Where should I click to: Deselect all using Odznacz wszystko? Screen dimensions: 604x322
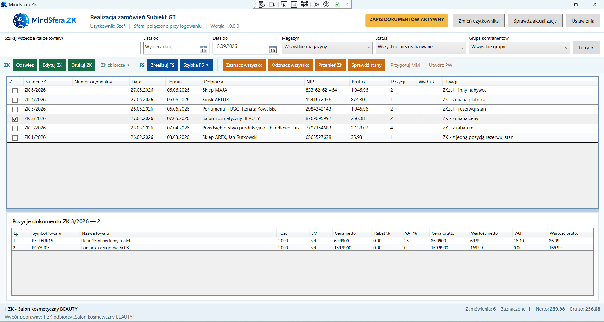tap(290, 65)
